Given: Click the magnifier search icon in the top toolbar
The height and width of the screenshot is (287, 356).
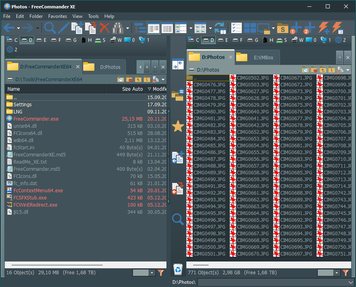Looking at the screenshot, I should (50, 28).
